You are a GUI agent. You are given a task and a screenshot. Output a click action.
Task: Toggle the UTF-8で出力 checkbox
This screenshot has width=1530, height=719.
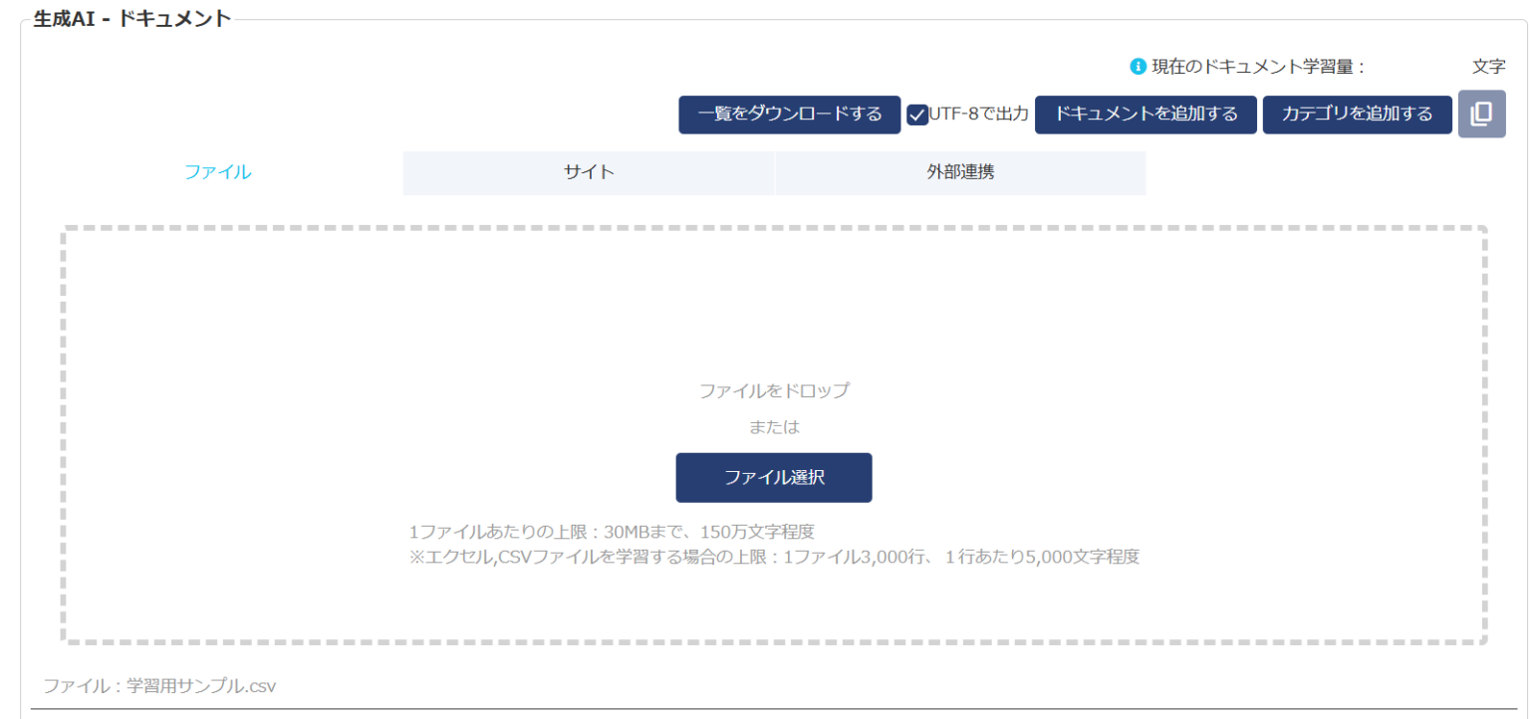tap(917, 115)
